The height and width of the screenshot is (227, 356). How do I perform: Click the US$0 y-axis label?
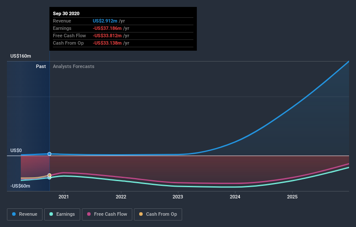[16, 150]
